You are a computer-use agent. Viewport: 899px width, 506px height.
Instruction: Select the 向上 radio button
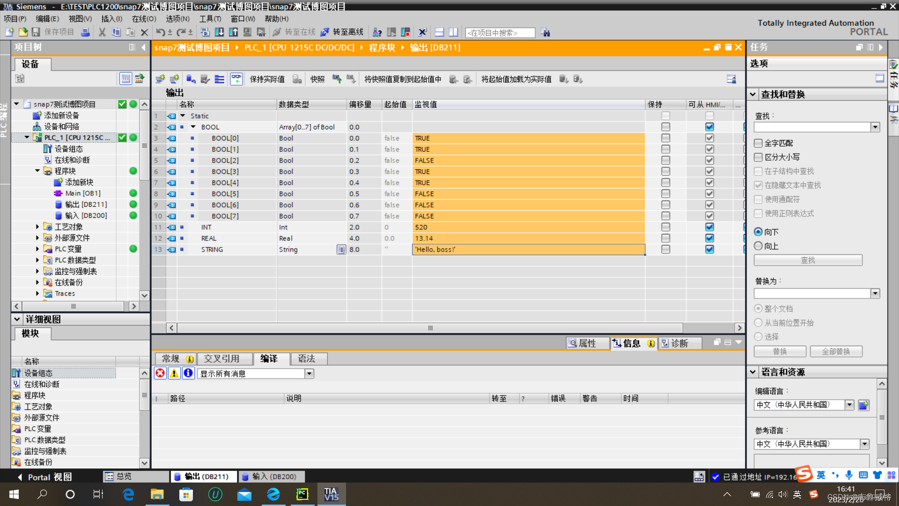point(758,246)
